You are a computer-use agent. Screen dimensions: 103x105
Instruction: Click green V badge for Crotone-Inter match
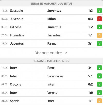(99, 84)
